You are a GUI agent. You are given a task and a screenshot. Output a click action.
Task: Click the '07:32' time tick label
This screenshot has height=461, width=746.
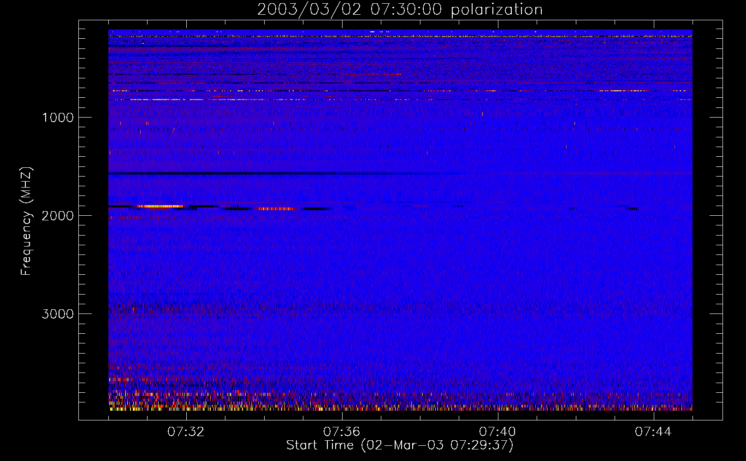pyautogui.click(x=186, y=432)
